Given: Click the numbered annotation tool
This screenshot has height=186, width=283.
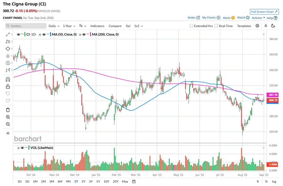Looking at the screenshot, I should point(8,63).
